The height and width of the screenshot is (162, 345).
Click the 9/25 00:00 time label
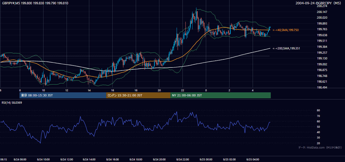tap(206, 160)
